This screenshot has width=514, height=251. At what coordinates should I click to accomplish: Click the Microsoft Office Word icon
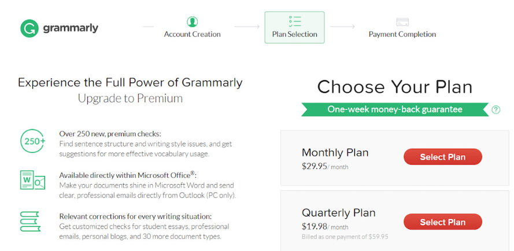pos(32,181)
